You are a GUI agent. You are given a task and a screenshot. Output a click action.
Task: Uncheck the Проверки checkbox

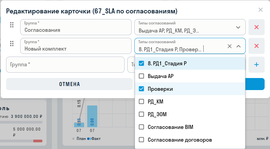pos(141,89)
